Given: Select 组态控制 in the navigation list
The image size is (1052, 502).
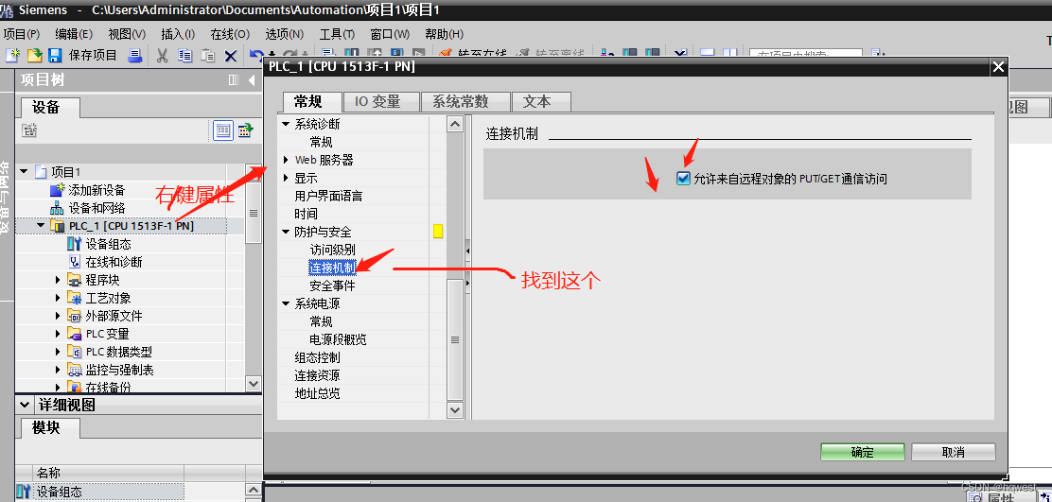Looking at the screenshot, I should [317, 357].
